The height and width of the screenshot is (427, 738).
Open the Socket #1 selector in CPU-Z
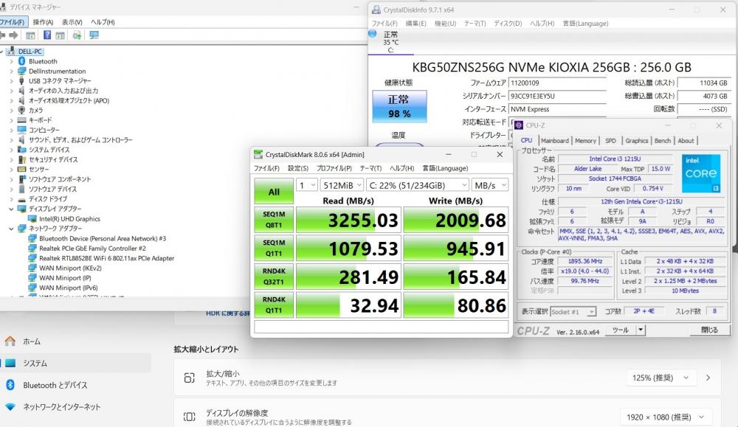coord(573,312)
